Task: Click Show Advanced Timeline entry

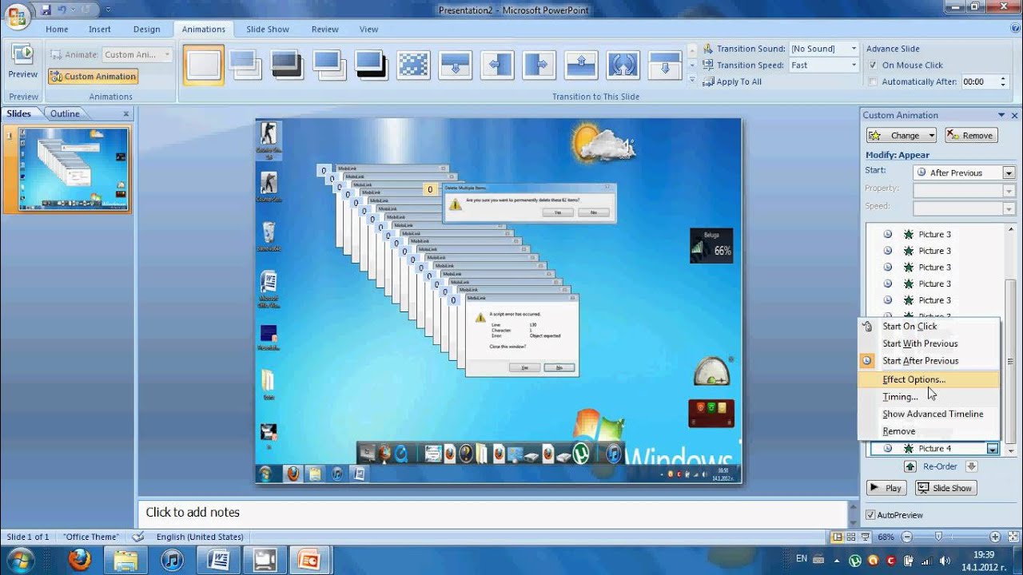Action: pyautogui.click(x=928, y=414)
